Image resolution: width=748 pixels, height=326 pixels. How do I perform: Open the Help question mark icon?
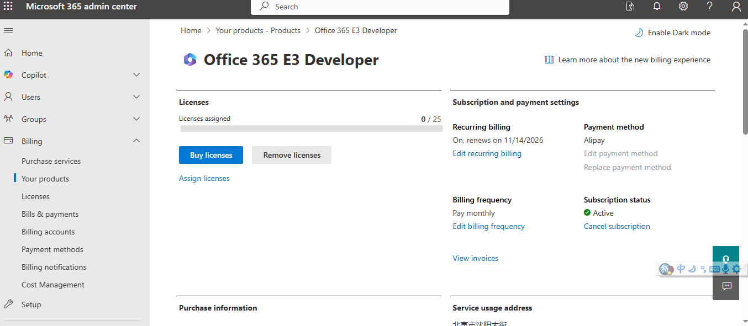(709, 7)
